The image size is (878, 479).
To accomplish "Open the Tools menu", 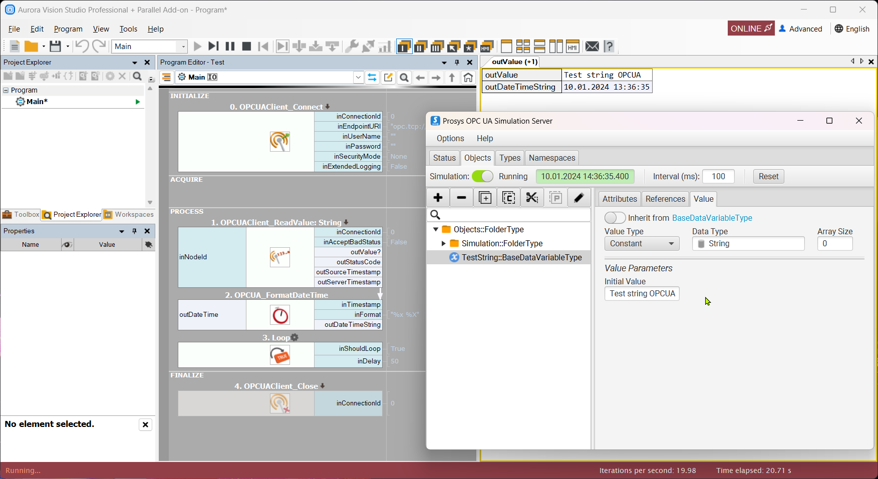I will 128,29.
